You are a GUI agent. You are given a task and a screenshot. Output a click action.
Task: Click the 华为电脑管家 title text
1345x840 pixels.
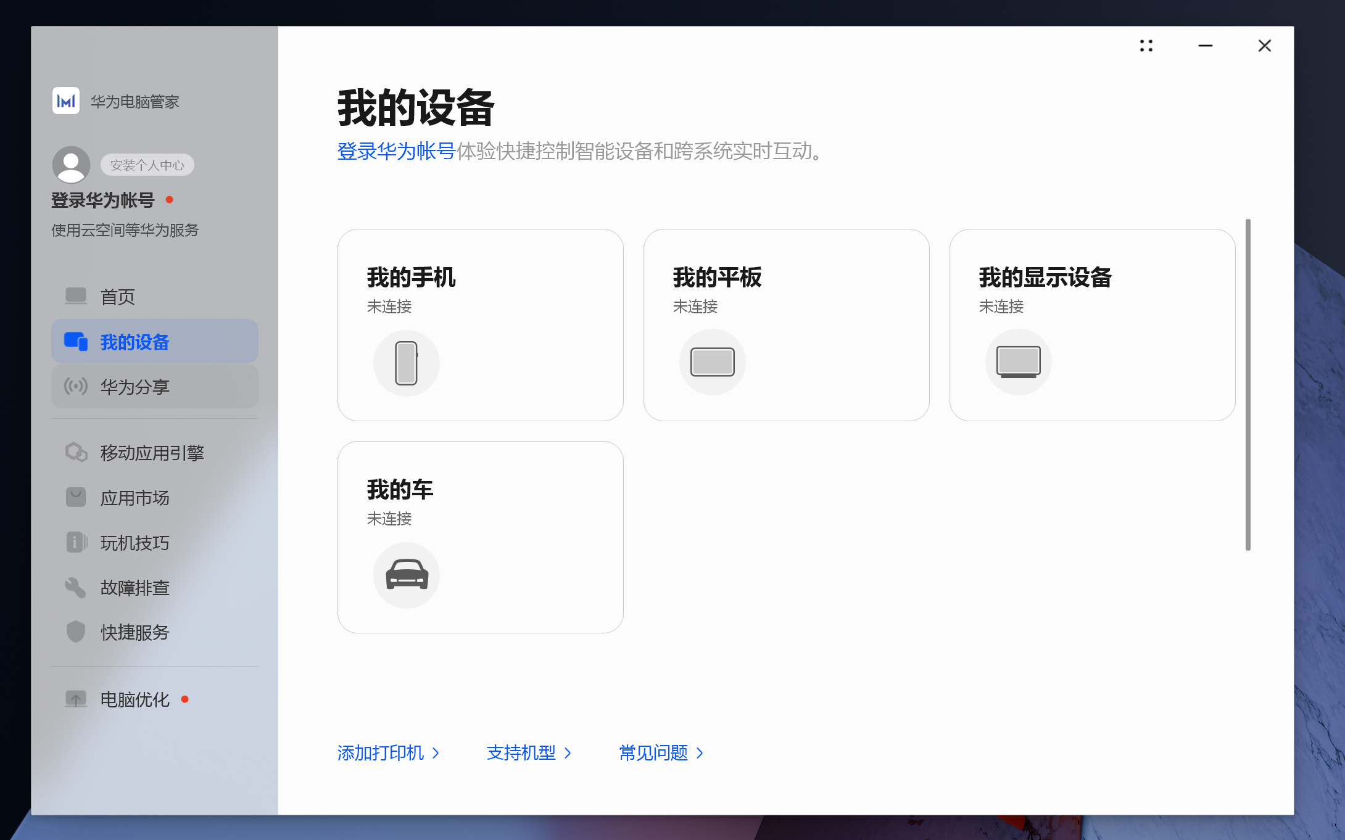[135, 101]
